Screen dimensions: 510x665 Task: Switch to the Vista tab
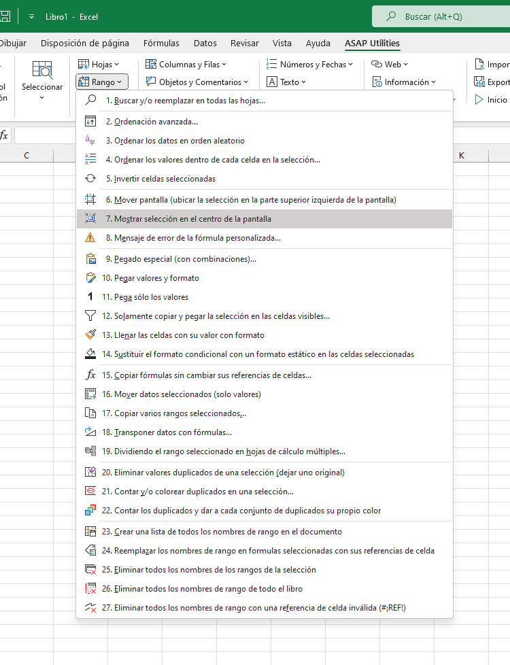point(282,43)
